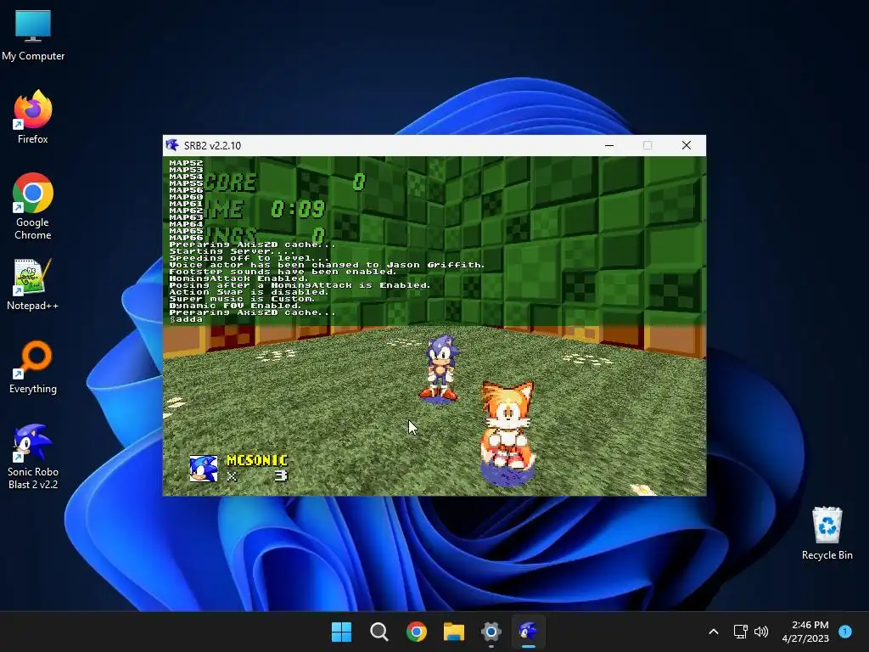
Task: Open My Computer desktop icon
Action: [x=33, y=36]
